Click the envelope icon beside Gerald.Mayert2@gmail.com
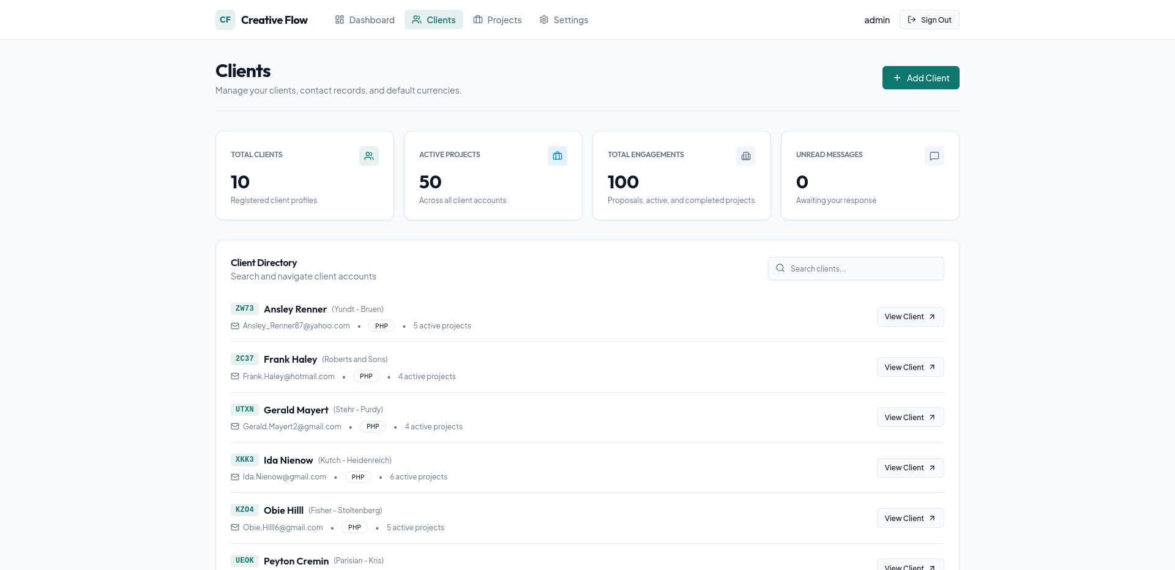This screenshot has width=1175, height=570. [235, 426]
